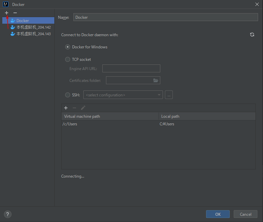Click the Name input field
This screenshot has width=263, height=222.
(166, 17)
